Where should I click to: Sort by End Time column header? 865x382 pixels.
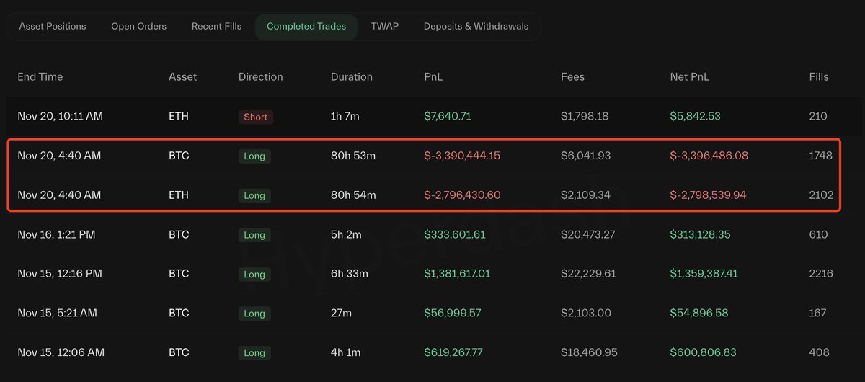[x=40, y=77]
